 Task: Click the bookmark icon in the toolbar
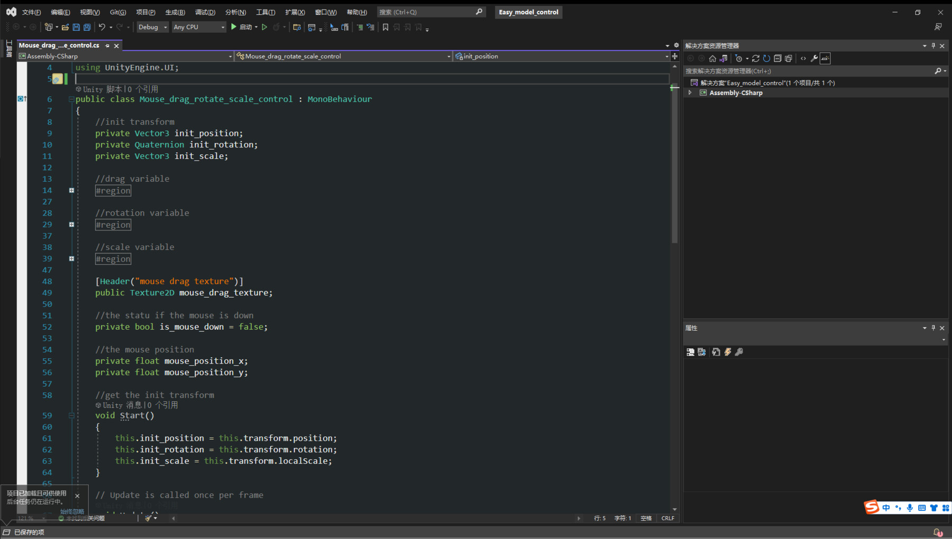tap(386, 27)
